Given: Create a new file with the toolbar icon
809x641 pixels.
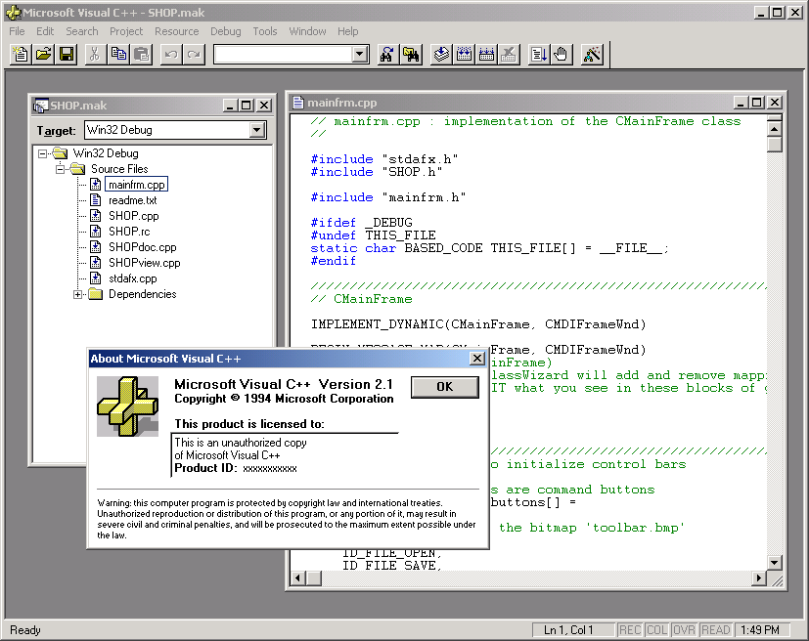Looking at the screenshot, I should click(x=21, y=54).
